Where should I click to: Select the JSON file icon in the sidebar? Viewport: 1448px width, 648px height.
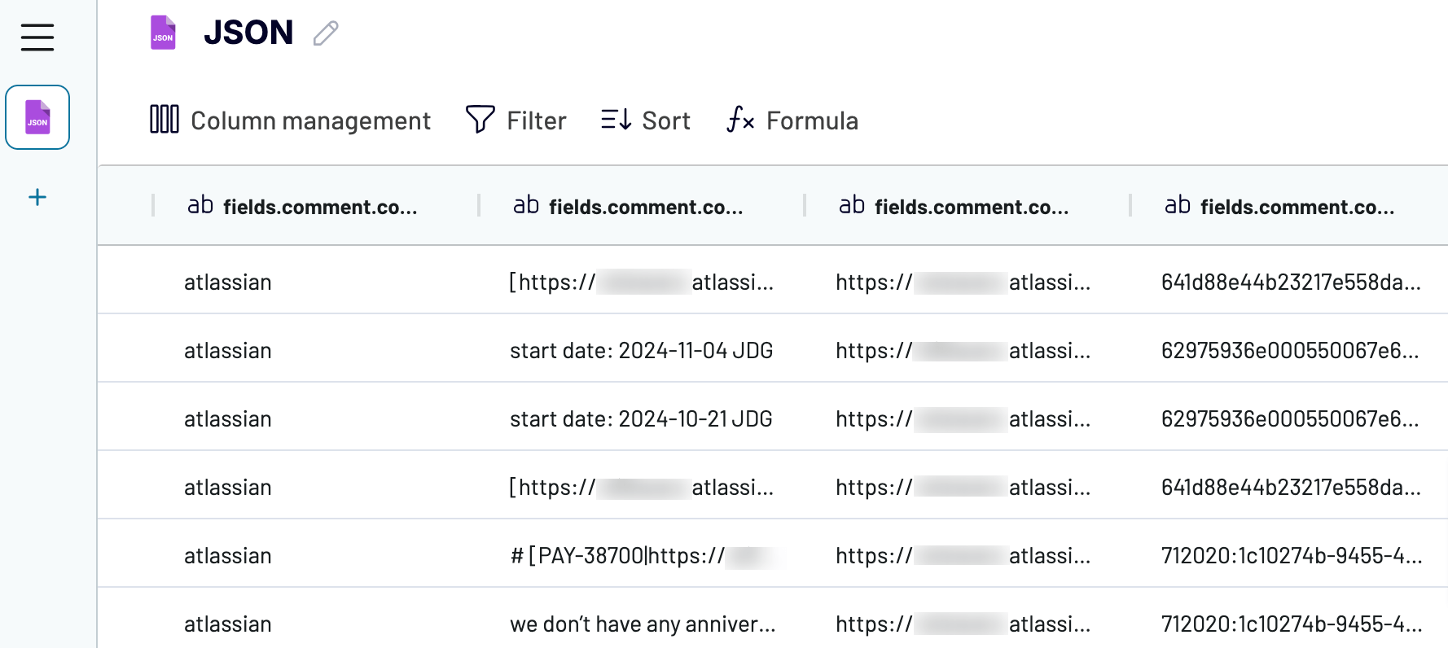tap(37, 117)
